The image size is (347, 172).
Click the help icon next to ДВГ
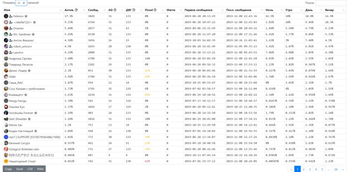point(134,10)
